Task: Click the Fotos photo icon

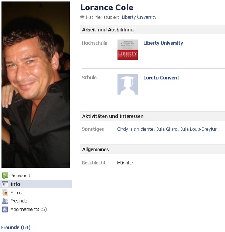Action: point(5,192)
